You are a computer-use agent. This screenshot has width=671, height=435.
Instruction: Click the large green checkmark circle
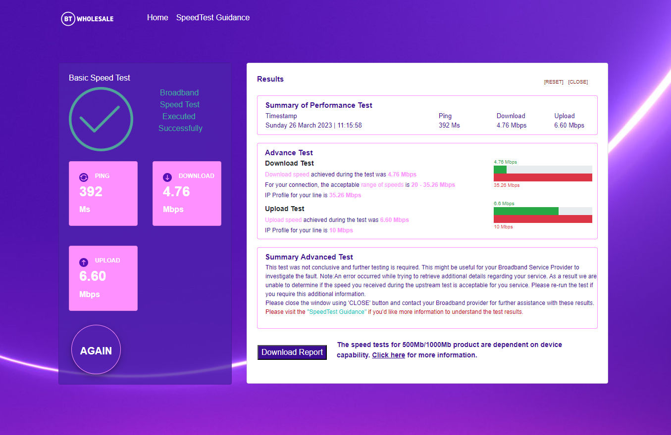(101, 119)
